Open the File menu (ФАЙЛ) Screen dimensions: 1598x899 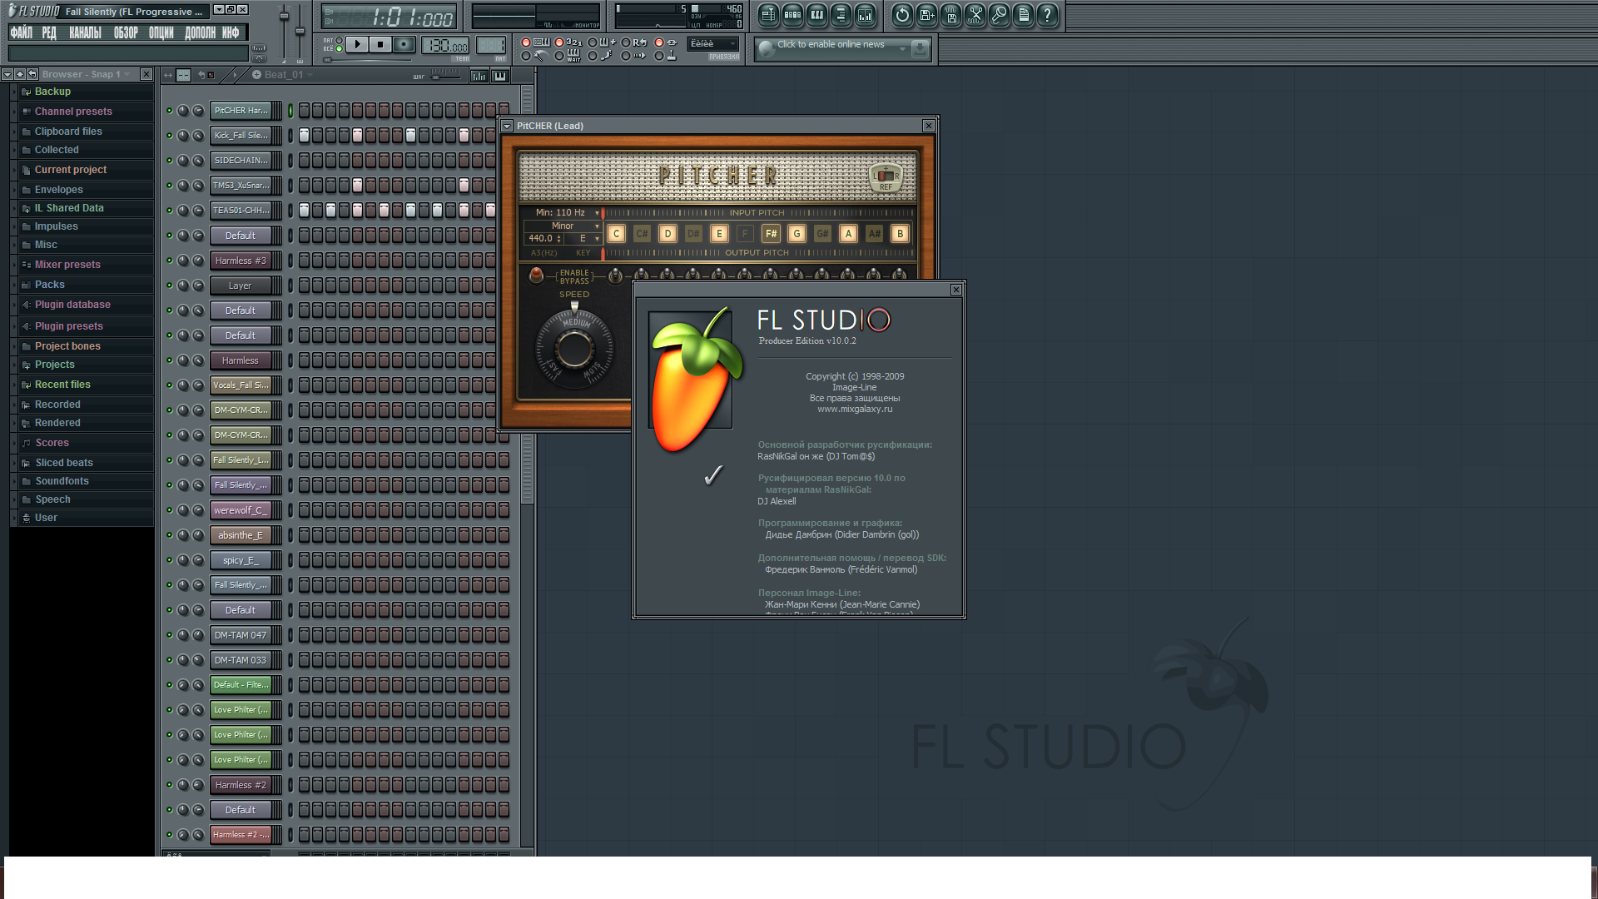pyautogui.click(x=22, y=32)
